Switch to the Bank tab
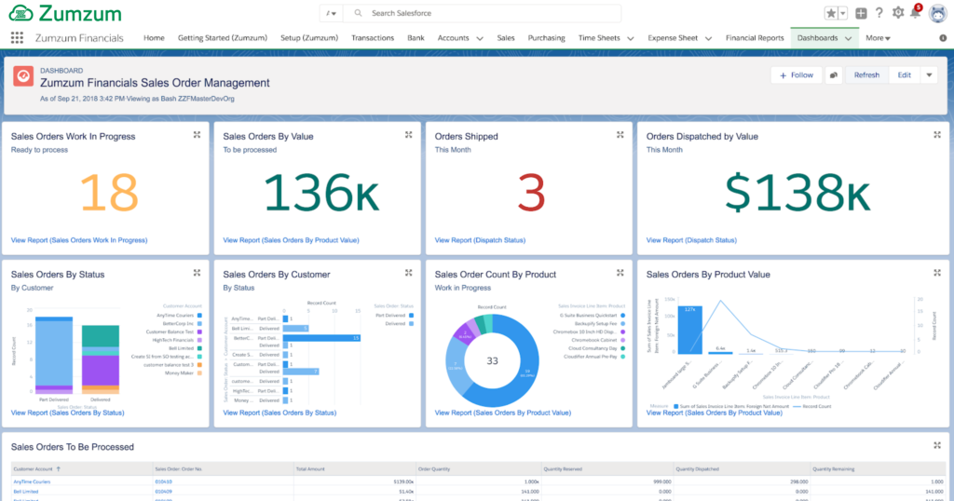Viewport: 954px width, 501px height. click(416, 37)
